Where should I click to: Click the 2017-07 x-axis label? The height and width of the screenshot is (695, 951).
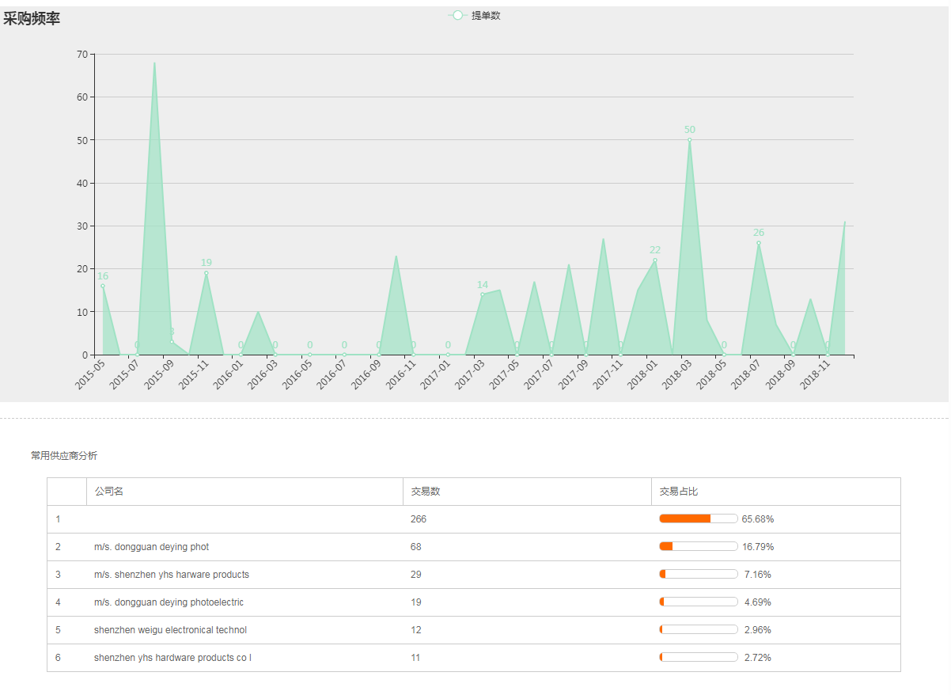point(540,374)
